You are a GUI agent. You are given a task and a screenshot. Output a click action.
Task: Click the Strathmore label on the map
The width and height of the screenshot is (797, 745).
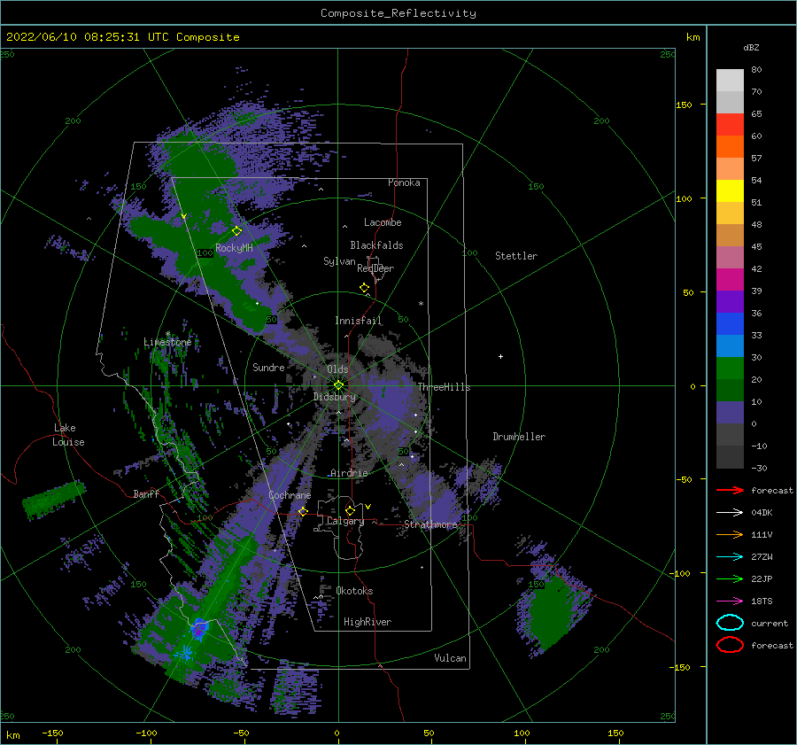pyautogui.click(x=430, y=524)
